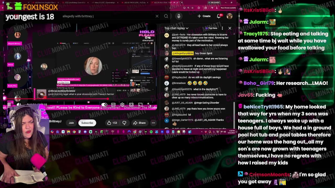Go back with browser back arrow
335x188 pixels.
click(x=3, y=8)
